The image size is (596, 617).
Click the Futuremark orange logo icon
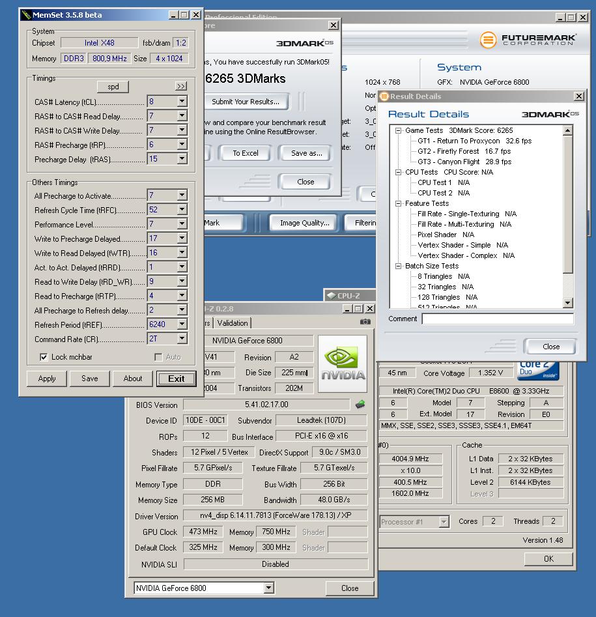pos(488,40)
